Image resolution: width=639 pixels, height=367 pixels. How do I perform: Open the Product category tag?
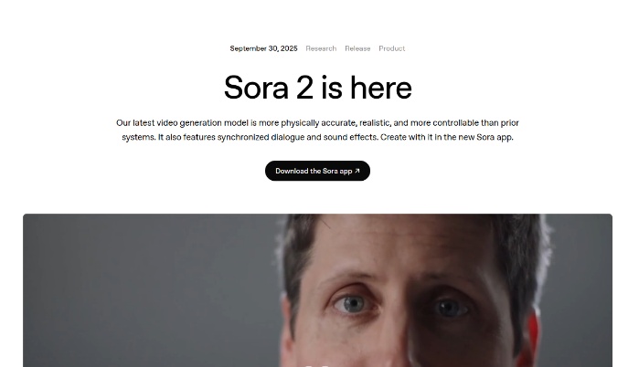pos(391,48)
